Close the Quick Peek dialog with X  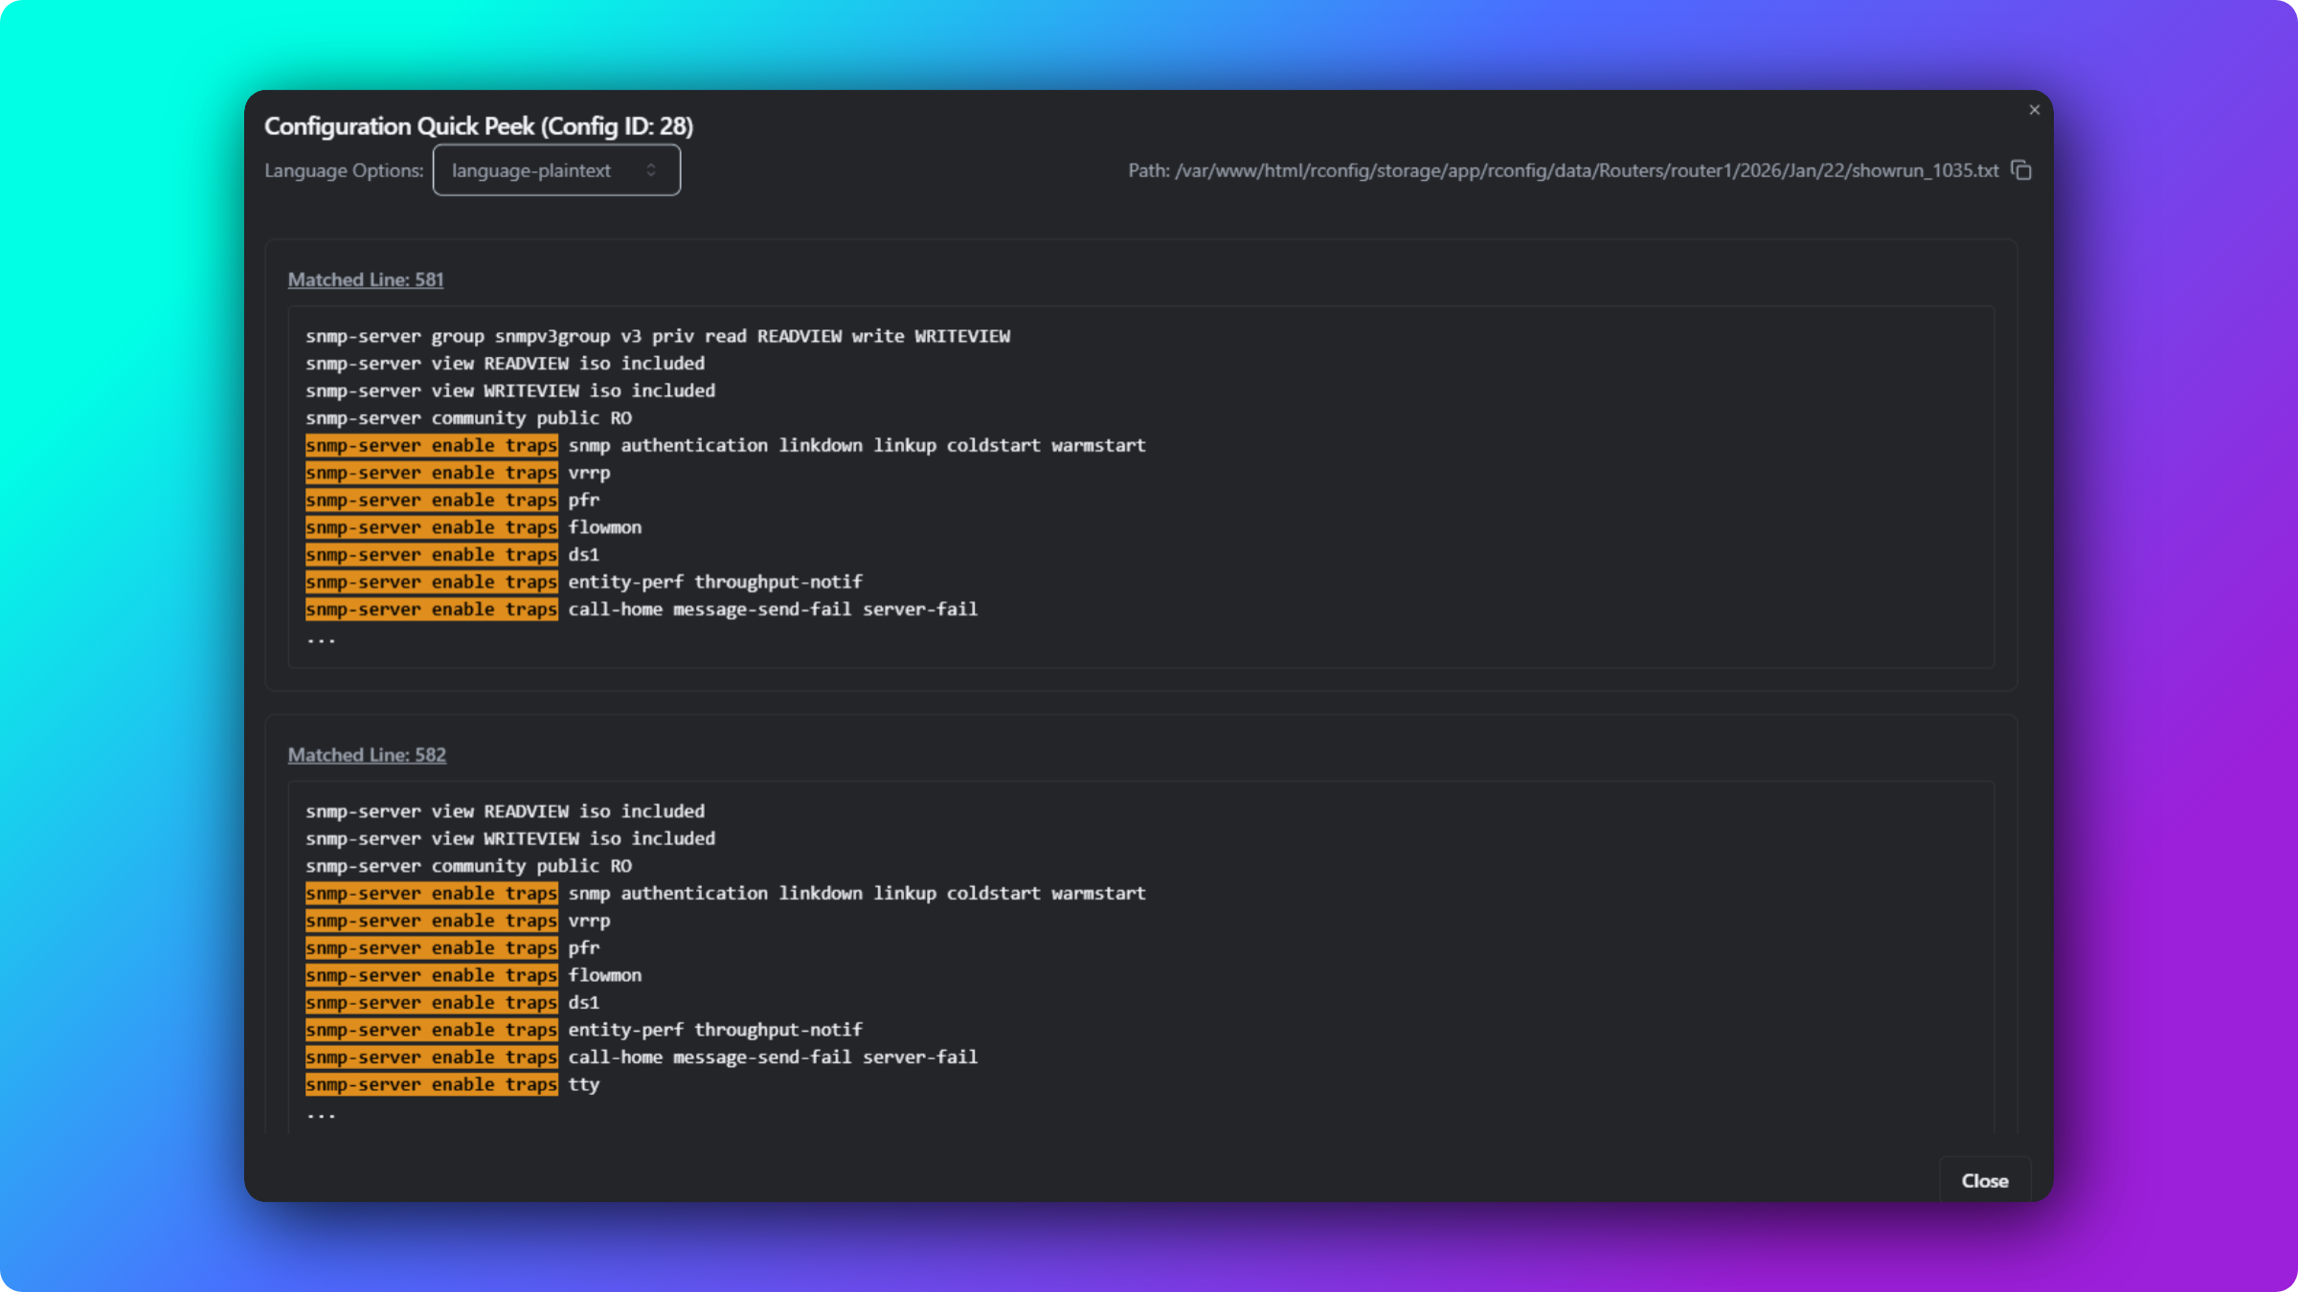[x=2035, y=110]
